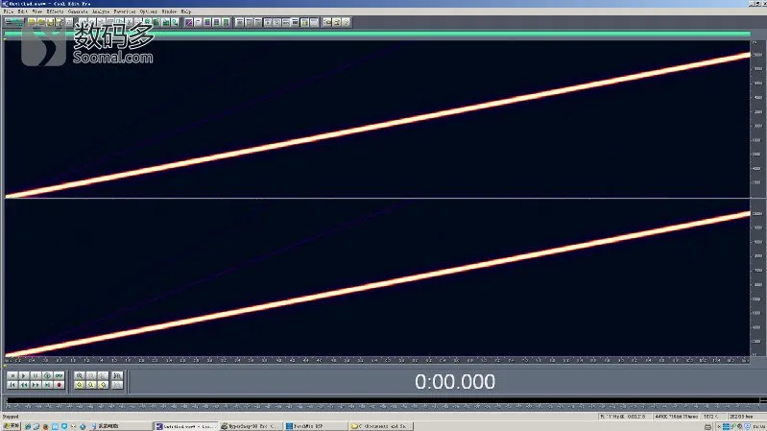Click the Play transport button
The image size is (767, 431).
(24, 375)
